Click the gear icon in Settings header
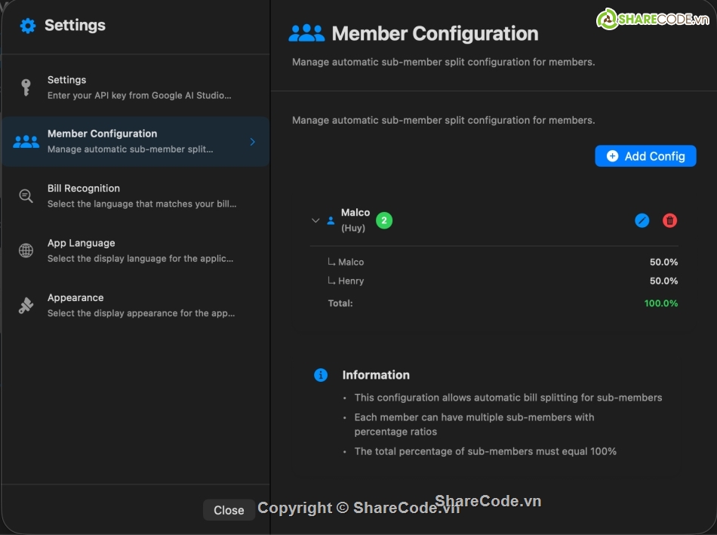 click(27, 25)
